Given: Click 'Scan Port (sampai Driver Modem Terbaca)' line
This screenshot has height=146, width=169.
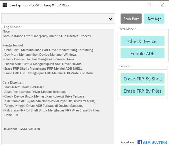Looking at the screenshot, I should coord(34,92).
